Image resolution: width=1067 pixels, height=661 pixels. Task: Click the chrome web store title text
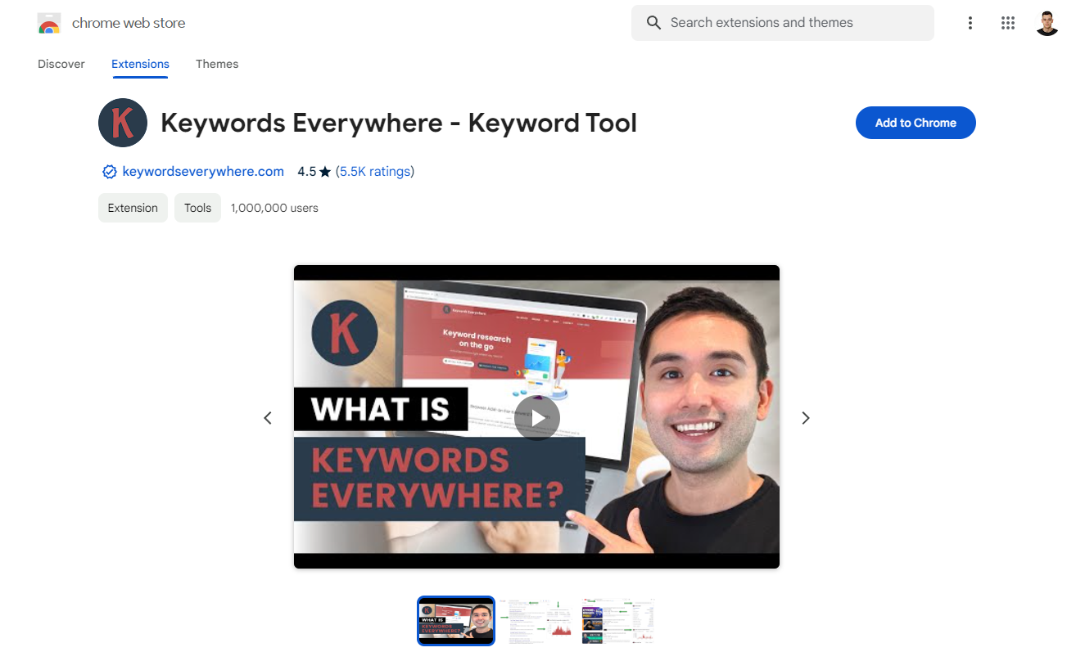[x=129, y=23]
